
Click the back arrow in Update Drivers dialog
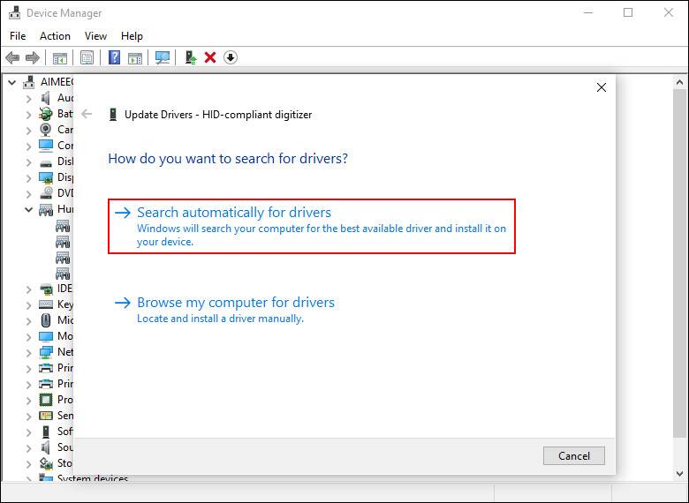click(87, 115)
